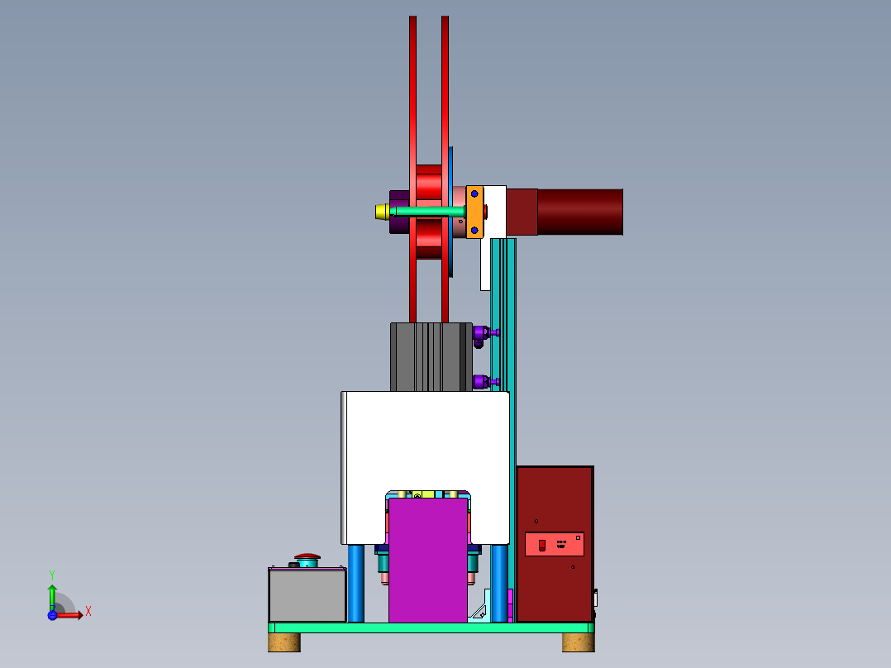Select the magenta block inside the white cover
The height and width of the screenshot is (668, 891).
click(428, 560)
